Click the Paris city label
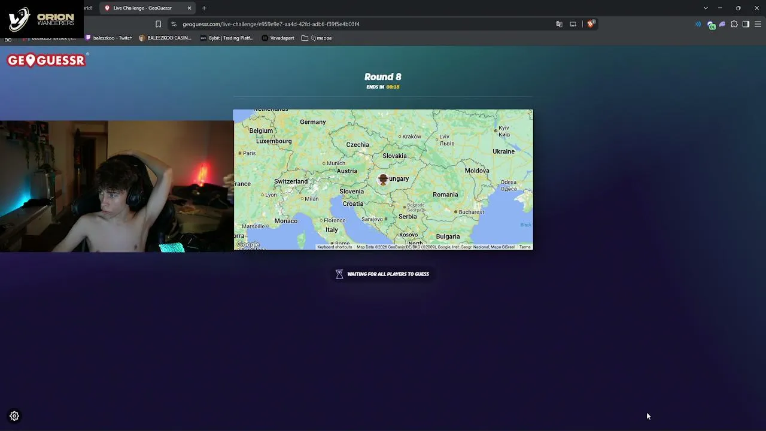The width and height of the screenshot is (766, 431). pos(250,153)
